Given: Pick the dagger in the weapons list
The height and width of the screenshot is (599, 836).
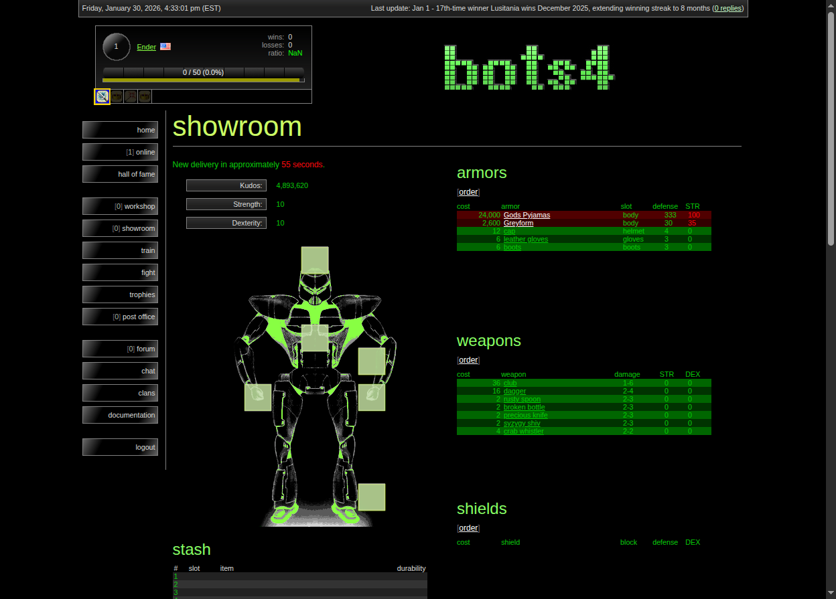Looking at the screenshot, I should coord(514,391).
